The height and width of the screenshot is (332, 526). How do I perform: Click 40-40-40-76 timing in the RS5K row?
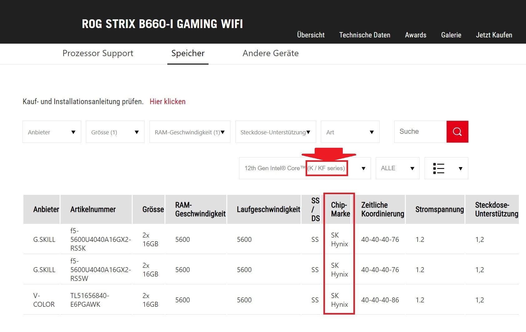[380, 239]
